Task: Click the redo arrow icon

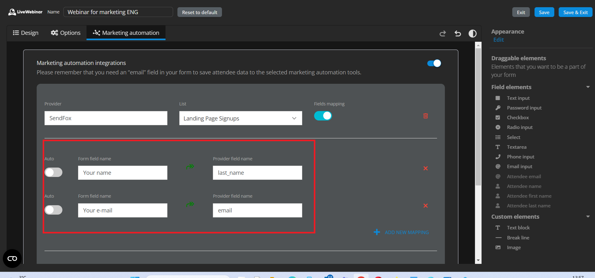Action: pos(443,33)
